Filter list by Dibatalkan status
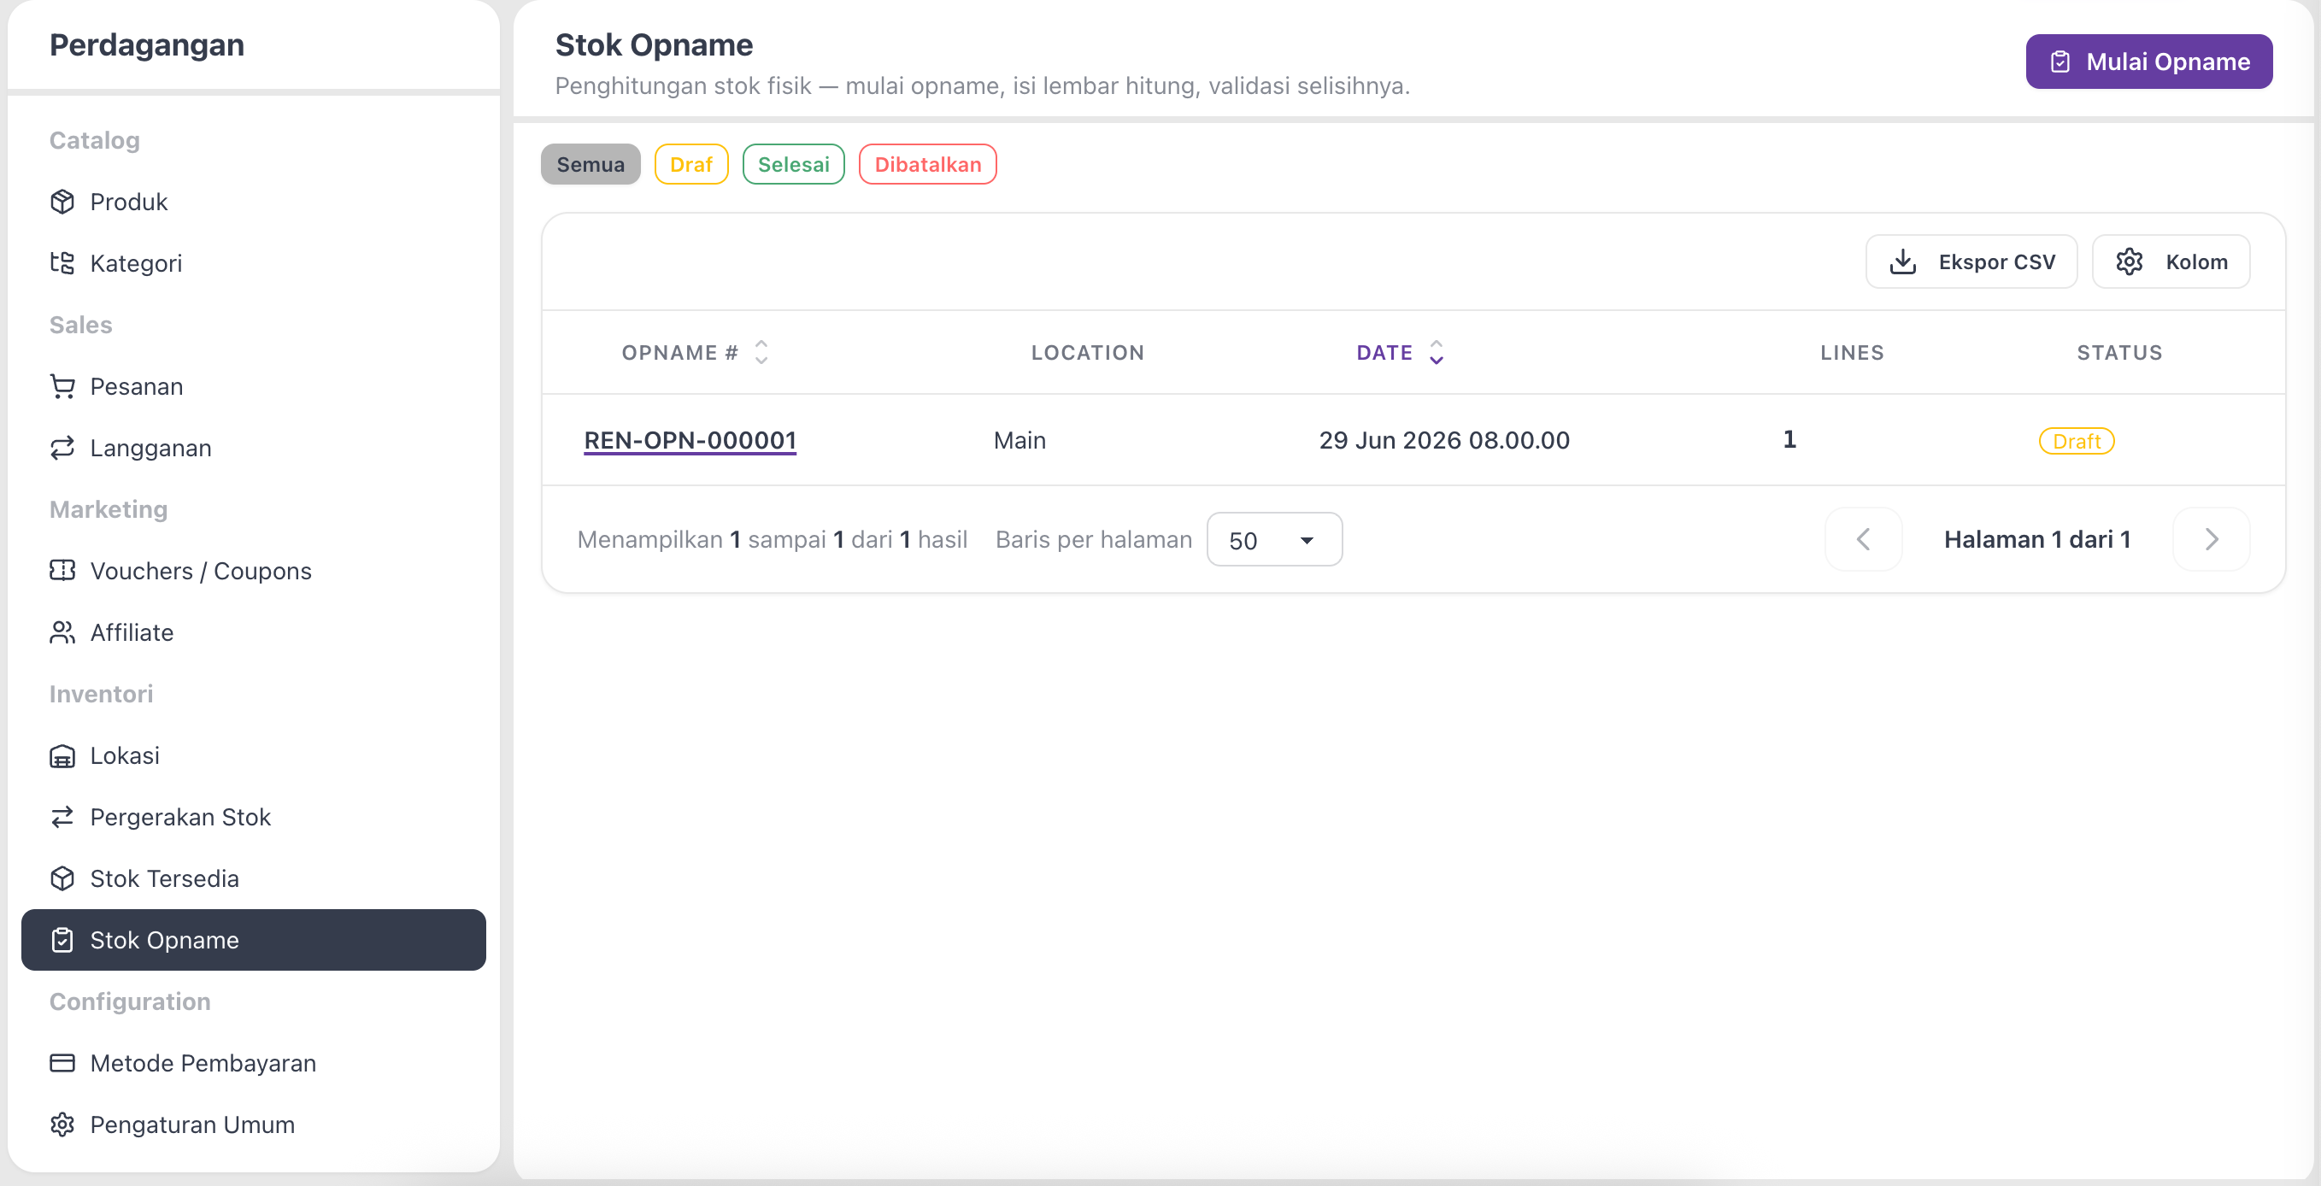 coord(927,164)
